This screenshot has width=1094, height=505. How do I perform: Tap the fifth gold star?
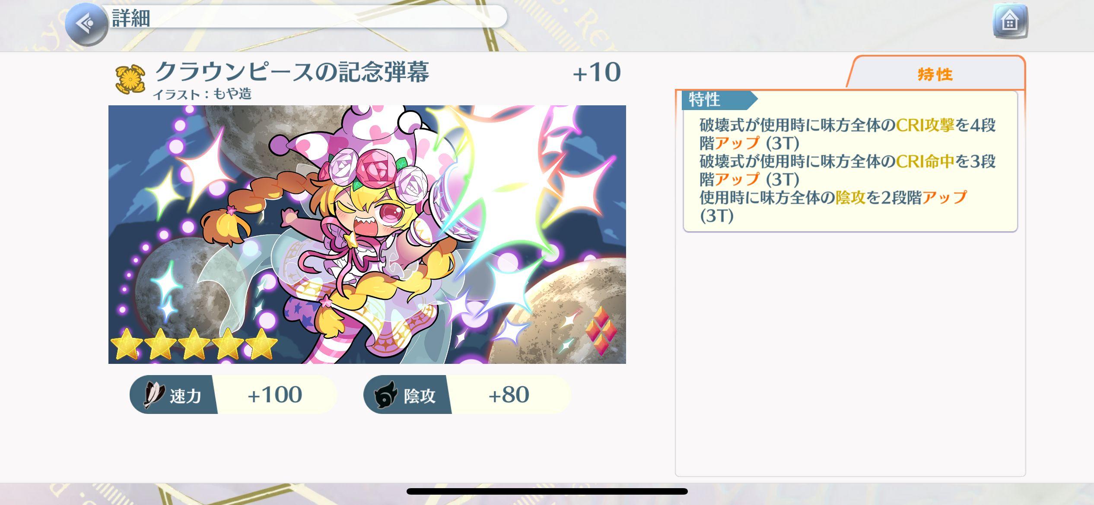click(261, 344)
